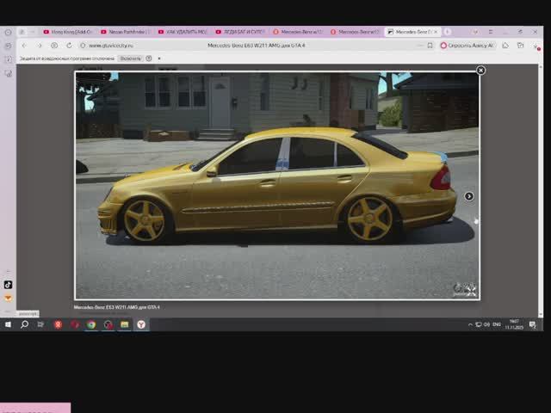Click the enlarged gold Mercedes image
This screenshot has width=551, height=413.
pos(277,186)
